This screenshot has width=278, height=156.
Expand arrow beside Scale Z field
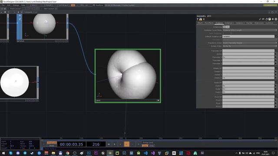pos(276,92)
